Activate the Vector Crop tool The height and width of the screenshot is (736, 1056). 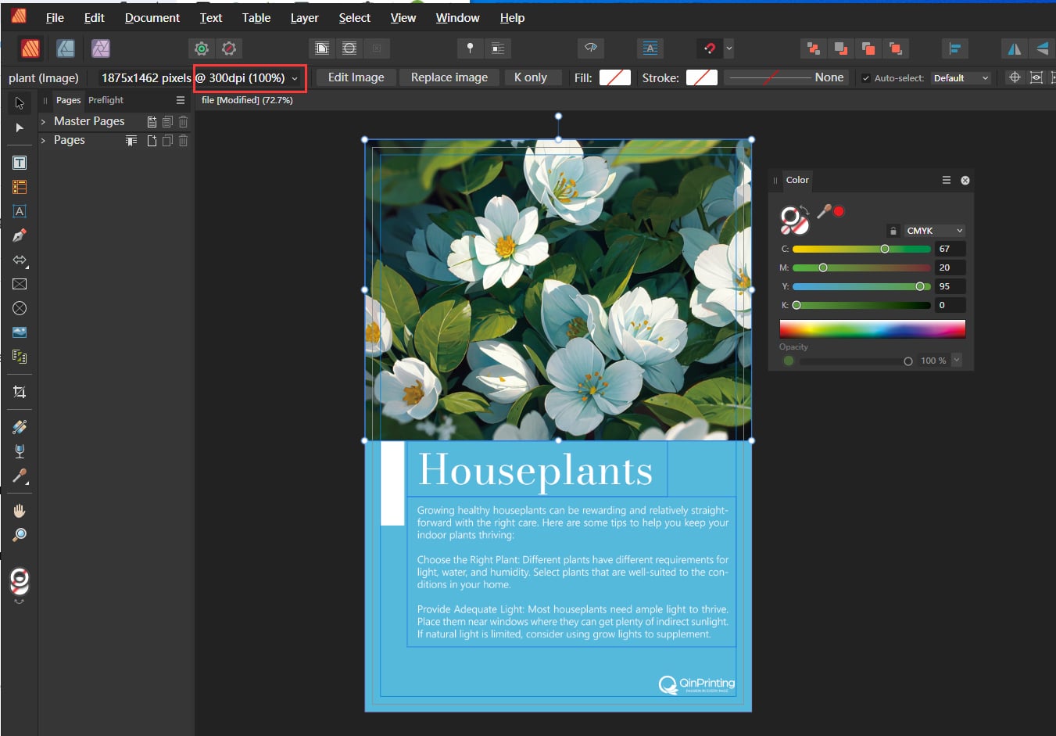pos(20,392)
